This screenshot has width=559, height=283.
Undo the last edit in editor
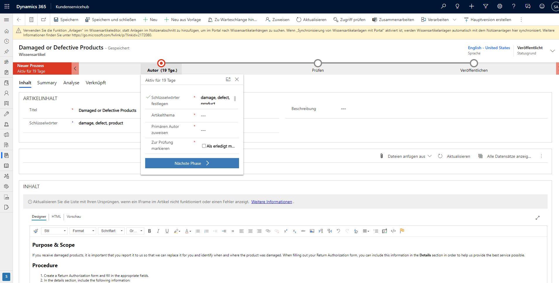point(338,231)
